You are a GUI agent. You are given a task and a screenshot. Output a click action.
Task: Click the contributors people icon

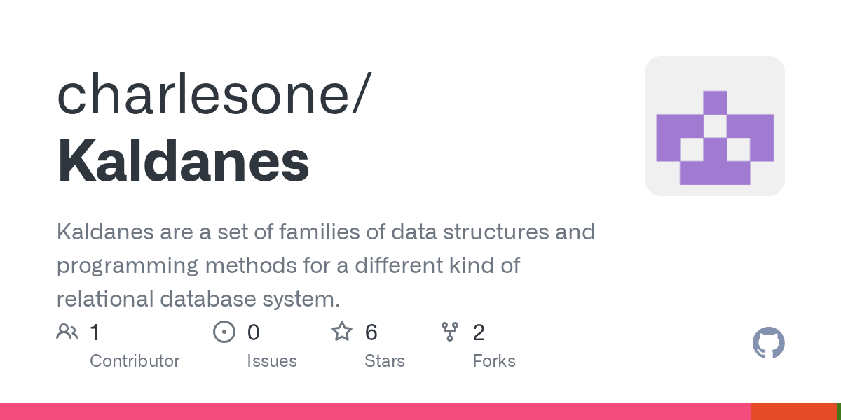pos(67,332)
